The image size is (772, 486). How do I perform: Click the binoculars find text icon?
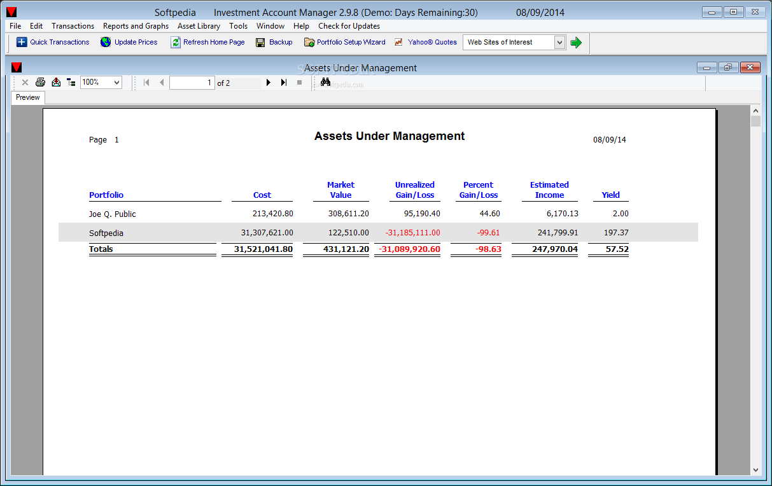pyautogui.click(x=325, y=82)
